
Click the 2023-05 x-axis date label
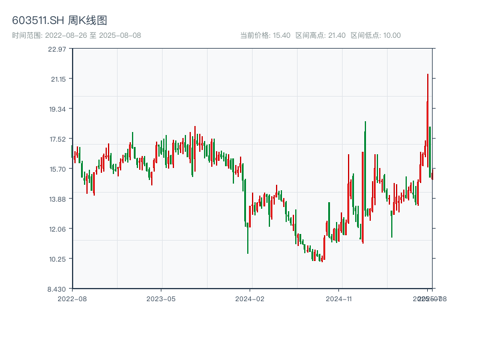(161, 298)
